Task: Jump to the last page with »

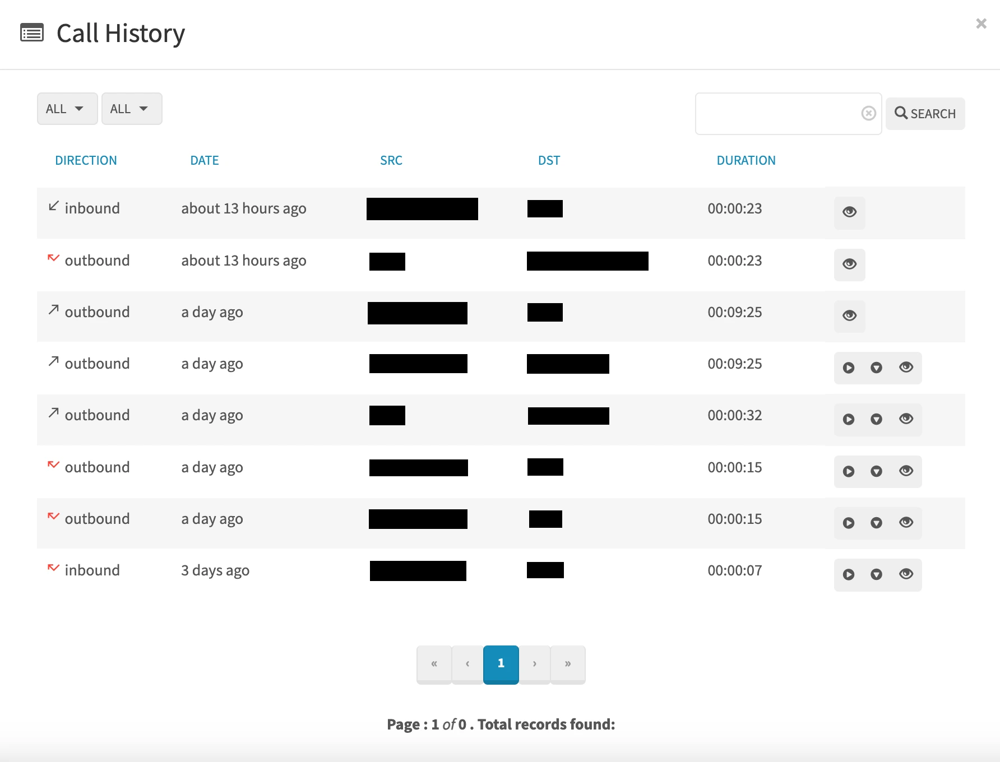Action: [x=568, y=664]
